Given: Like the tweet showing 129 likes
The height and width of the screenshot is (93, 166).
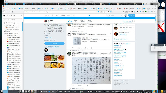Looking at the screenshot, I should (x=86, y=48).
